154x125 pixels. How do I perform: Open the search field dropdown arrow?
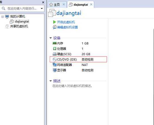coord(42,9)
